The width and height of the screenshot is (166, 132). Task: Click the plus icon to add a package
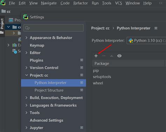96,56
